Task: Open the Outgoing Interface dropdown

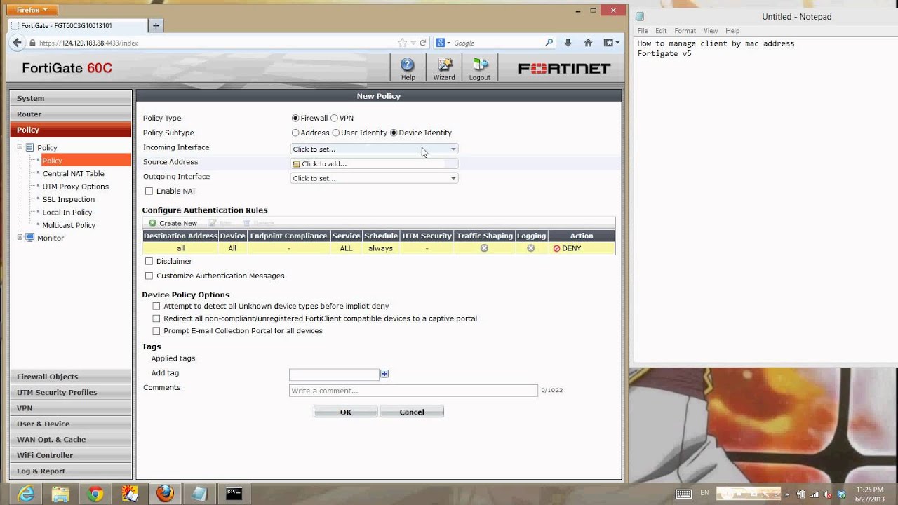Action: [374, 178]
